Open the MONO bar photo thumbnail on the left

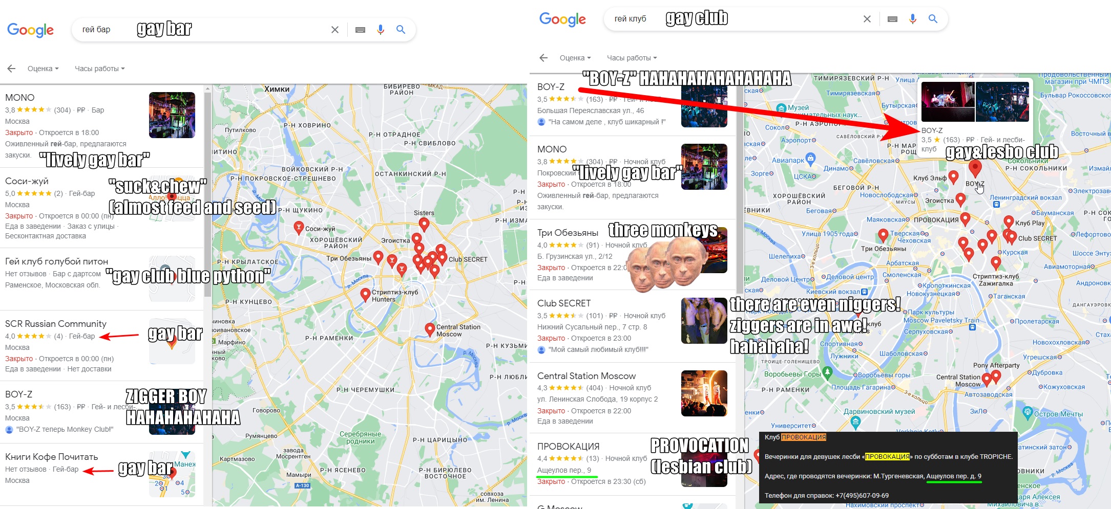pos(172,115)
